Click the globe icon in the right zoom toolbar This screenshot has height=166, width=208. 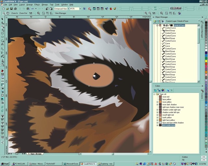click(x=179, y=13)
